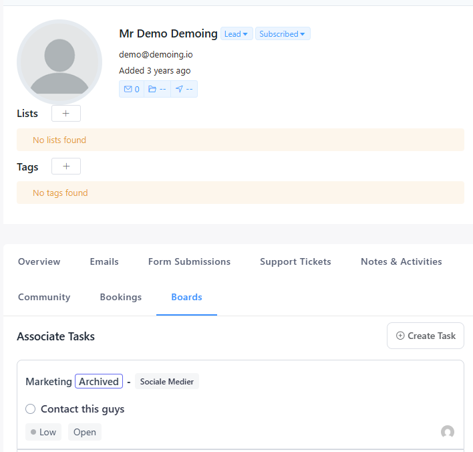Screen dimensions: 473x452
Task: Click the Archived badge on Marketing board
Action: click(x=99, y=382)
